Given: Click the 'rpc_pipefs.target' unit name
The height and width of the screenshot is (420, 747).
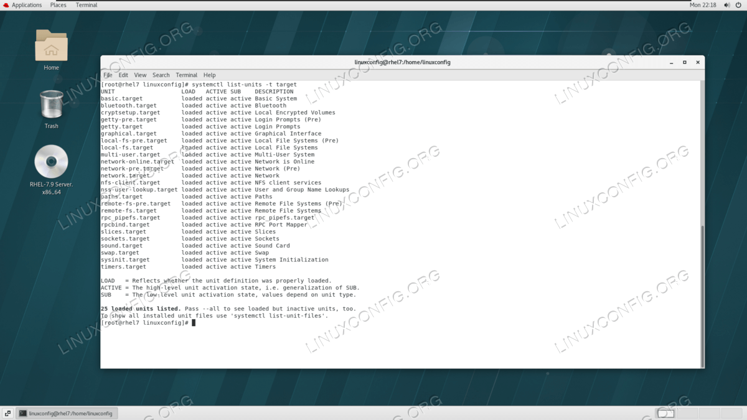Looking at the screenshot, I should click(131, 218).
